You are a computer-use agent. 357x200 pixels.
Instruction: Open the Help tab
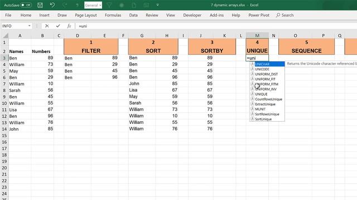236,15
